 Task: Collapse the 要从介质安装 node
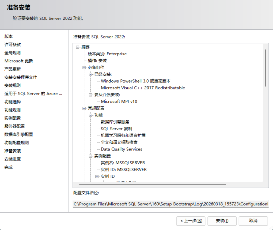point(90,95)
